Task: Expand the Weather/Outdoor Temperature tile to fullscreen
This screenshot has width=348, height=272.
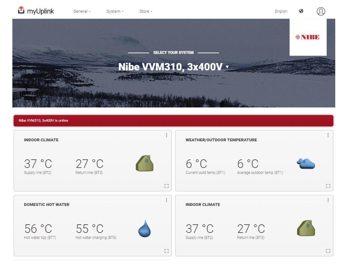Action: click(x=328, y=186)
